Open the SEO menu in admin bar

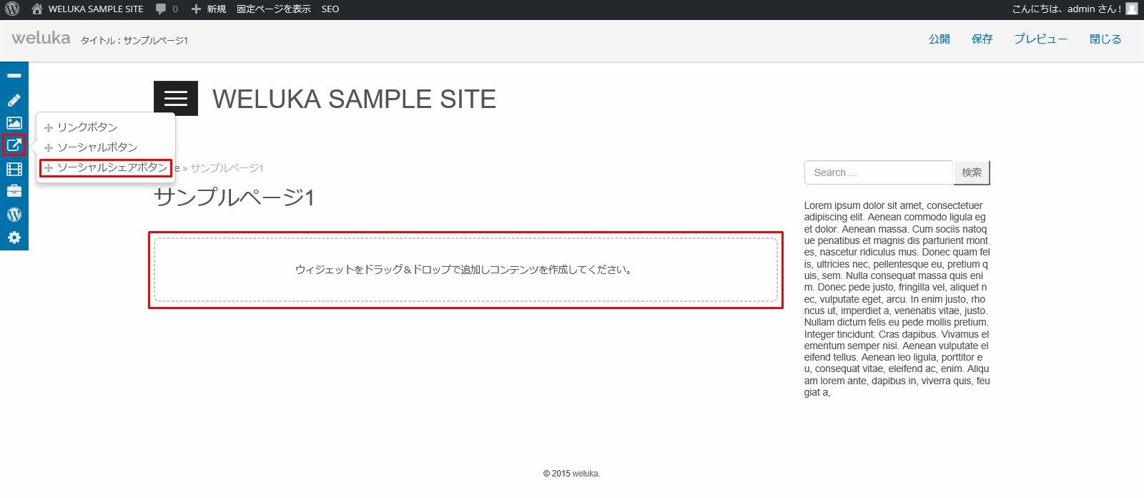tap(330, 9)
